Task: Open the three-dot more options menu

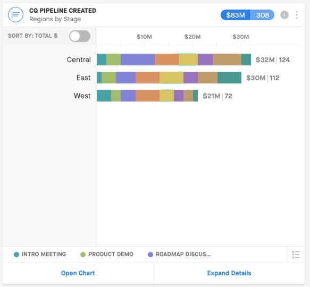Action: coord(297,15)
